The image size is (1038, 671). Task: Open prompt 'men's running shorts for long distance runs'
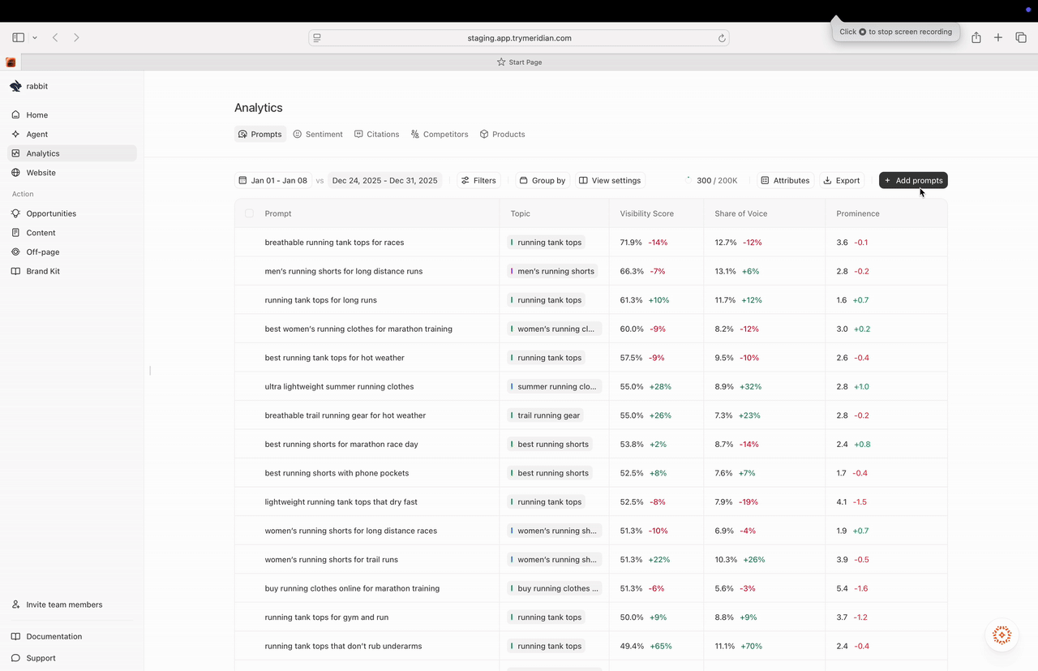(x=344, y=271)
